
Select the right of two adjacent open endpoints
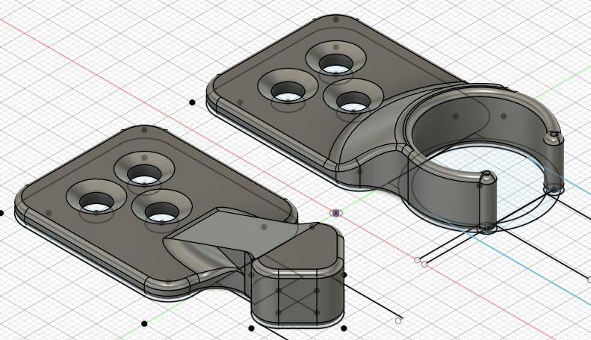424,265
